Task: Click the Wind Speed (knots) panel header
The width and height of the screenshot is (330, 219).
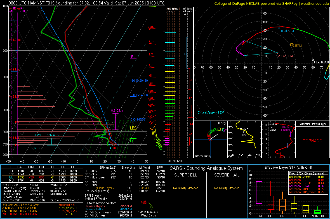Action: coord(172,10)
